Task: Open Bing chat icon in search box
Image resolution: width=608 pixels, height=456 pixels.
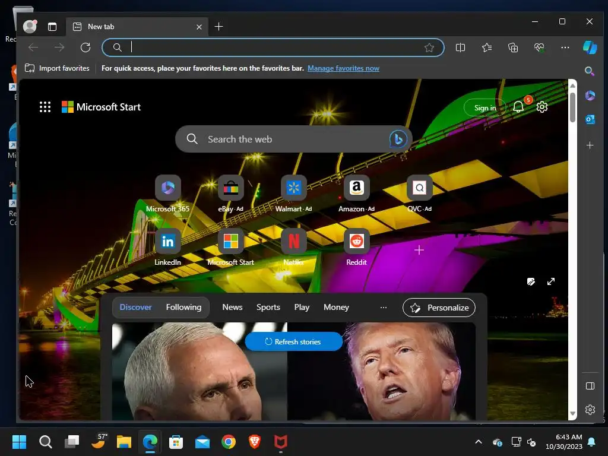Action: tap(398, 139)
